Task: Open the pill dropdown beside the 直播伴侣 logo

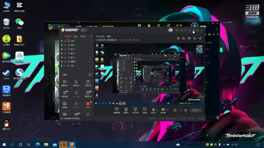Action: [84, 30]
